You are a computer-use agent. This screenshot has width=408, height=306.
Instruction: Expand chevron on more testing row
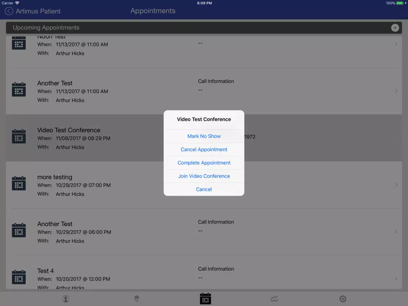coord(396,185)
